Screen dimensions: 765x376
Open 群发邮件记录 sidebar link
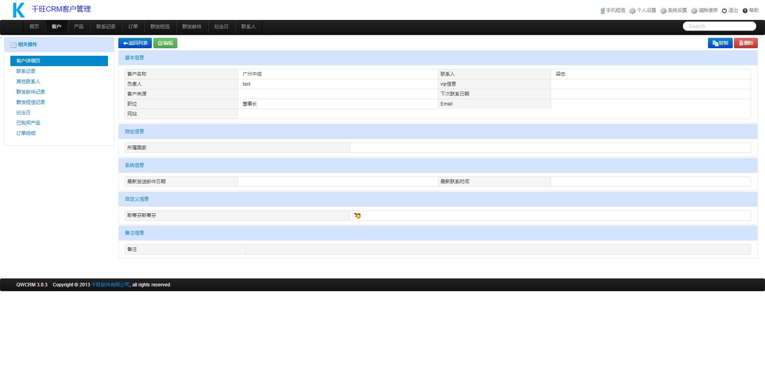pos(31,92)
